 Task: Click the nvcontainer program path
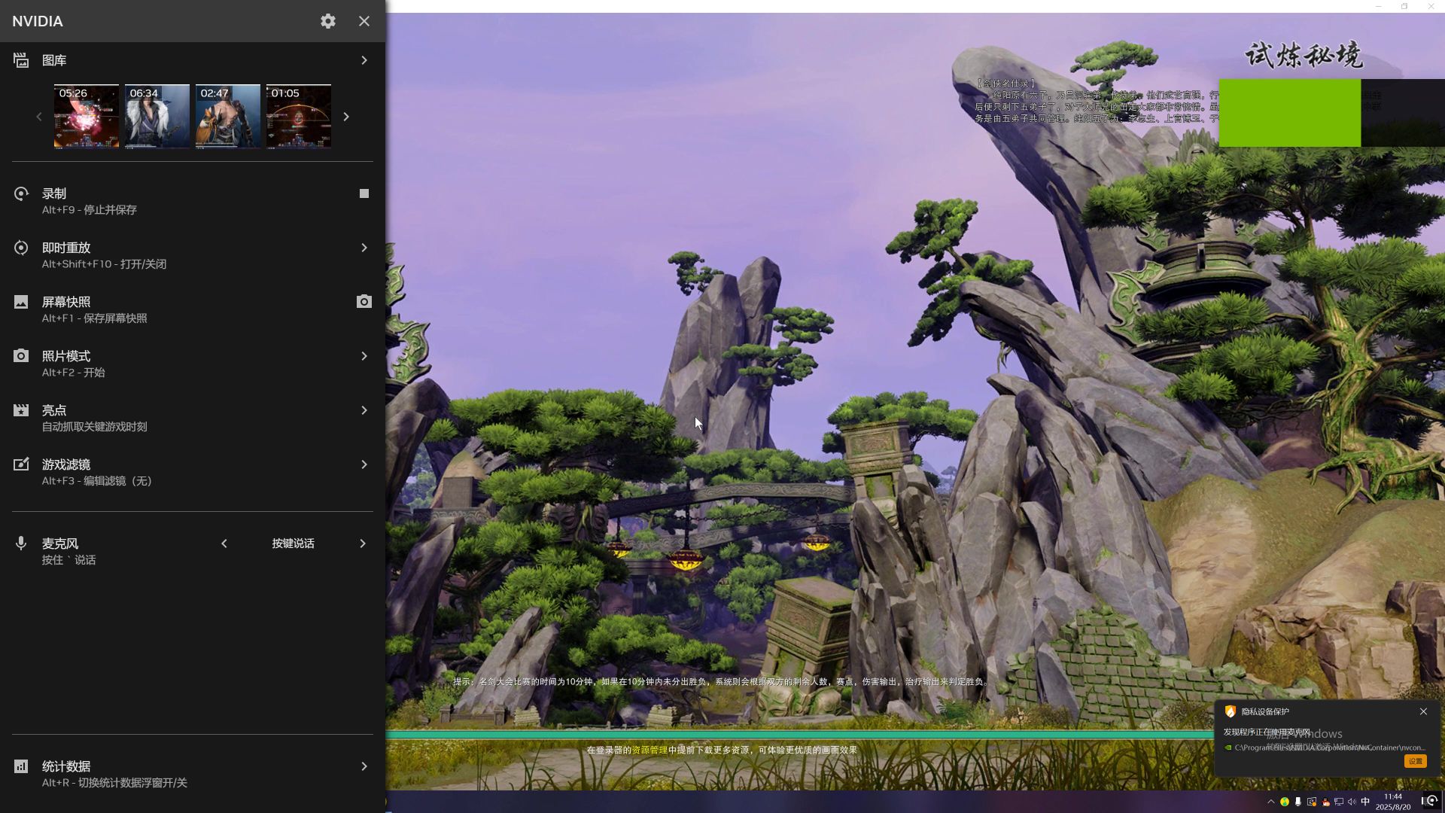pyautogui.click(x=1330, y=748)
